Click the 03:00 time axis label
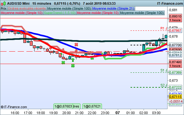 pyautogui.click(x=156, y=113)
